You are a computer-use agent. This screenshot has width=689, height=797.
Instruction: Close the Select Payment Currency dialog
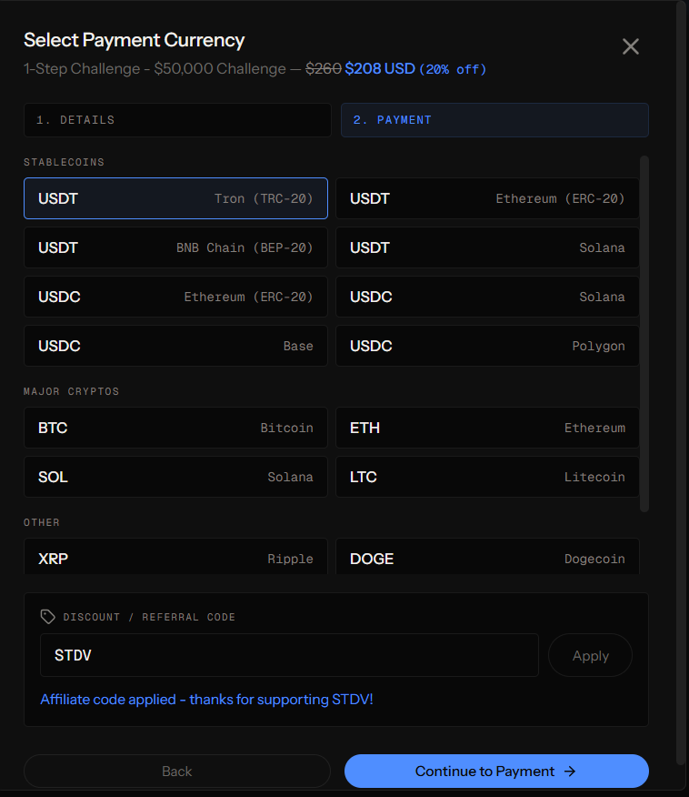pos(630,46)
